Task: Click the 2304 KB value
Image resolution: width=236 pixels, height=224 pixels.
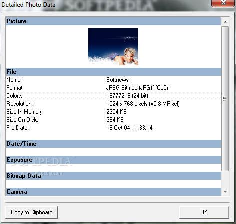Action: [x=116, y=112]
